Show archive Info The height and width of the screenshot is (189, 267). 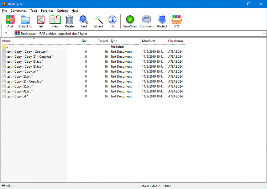coord(112,21)
